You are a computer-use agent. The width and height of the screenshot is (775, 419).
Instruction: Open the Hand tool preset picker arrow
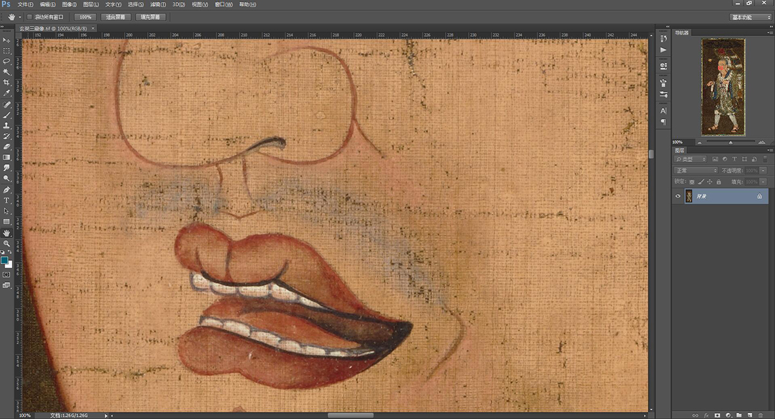(x=20, y=17)
